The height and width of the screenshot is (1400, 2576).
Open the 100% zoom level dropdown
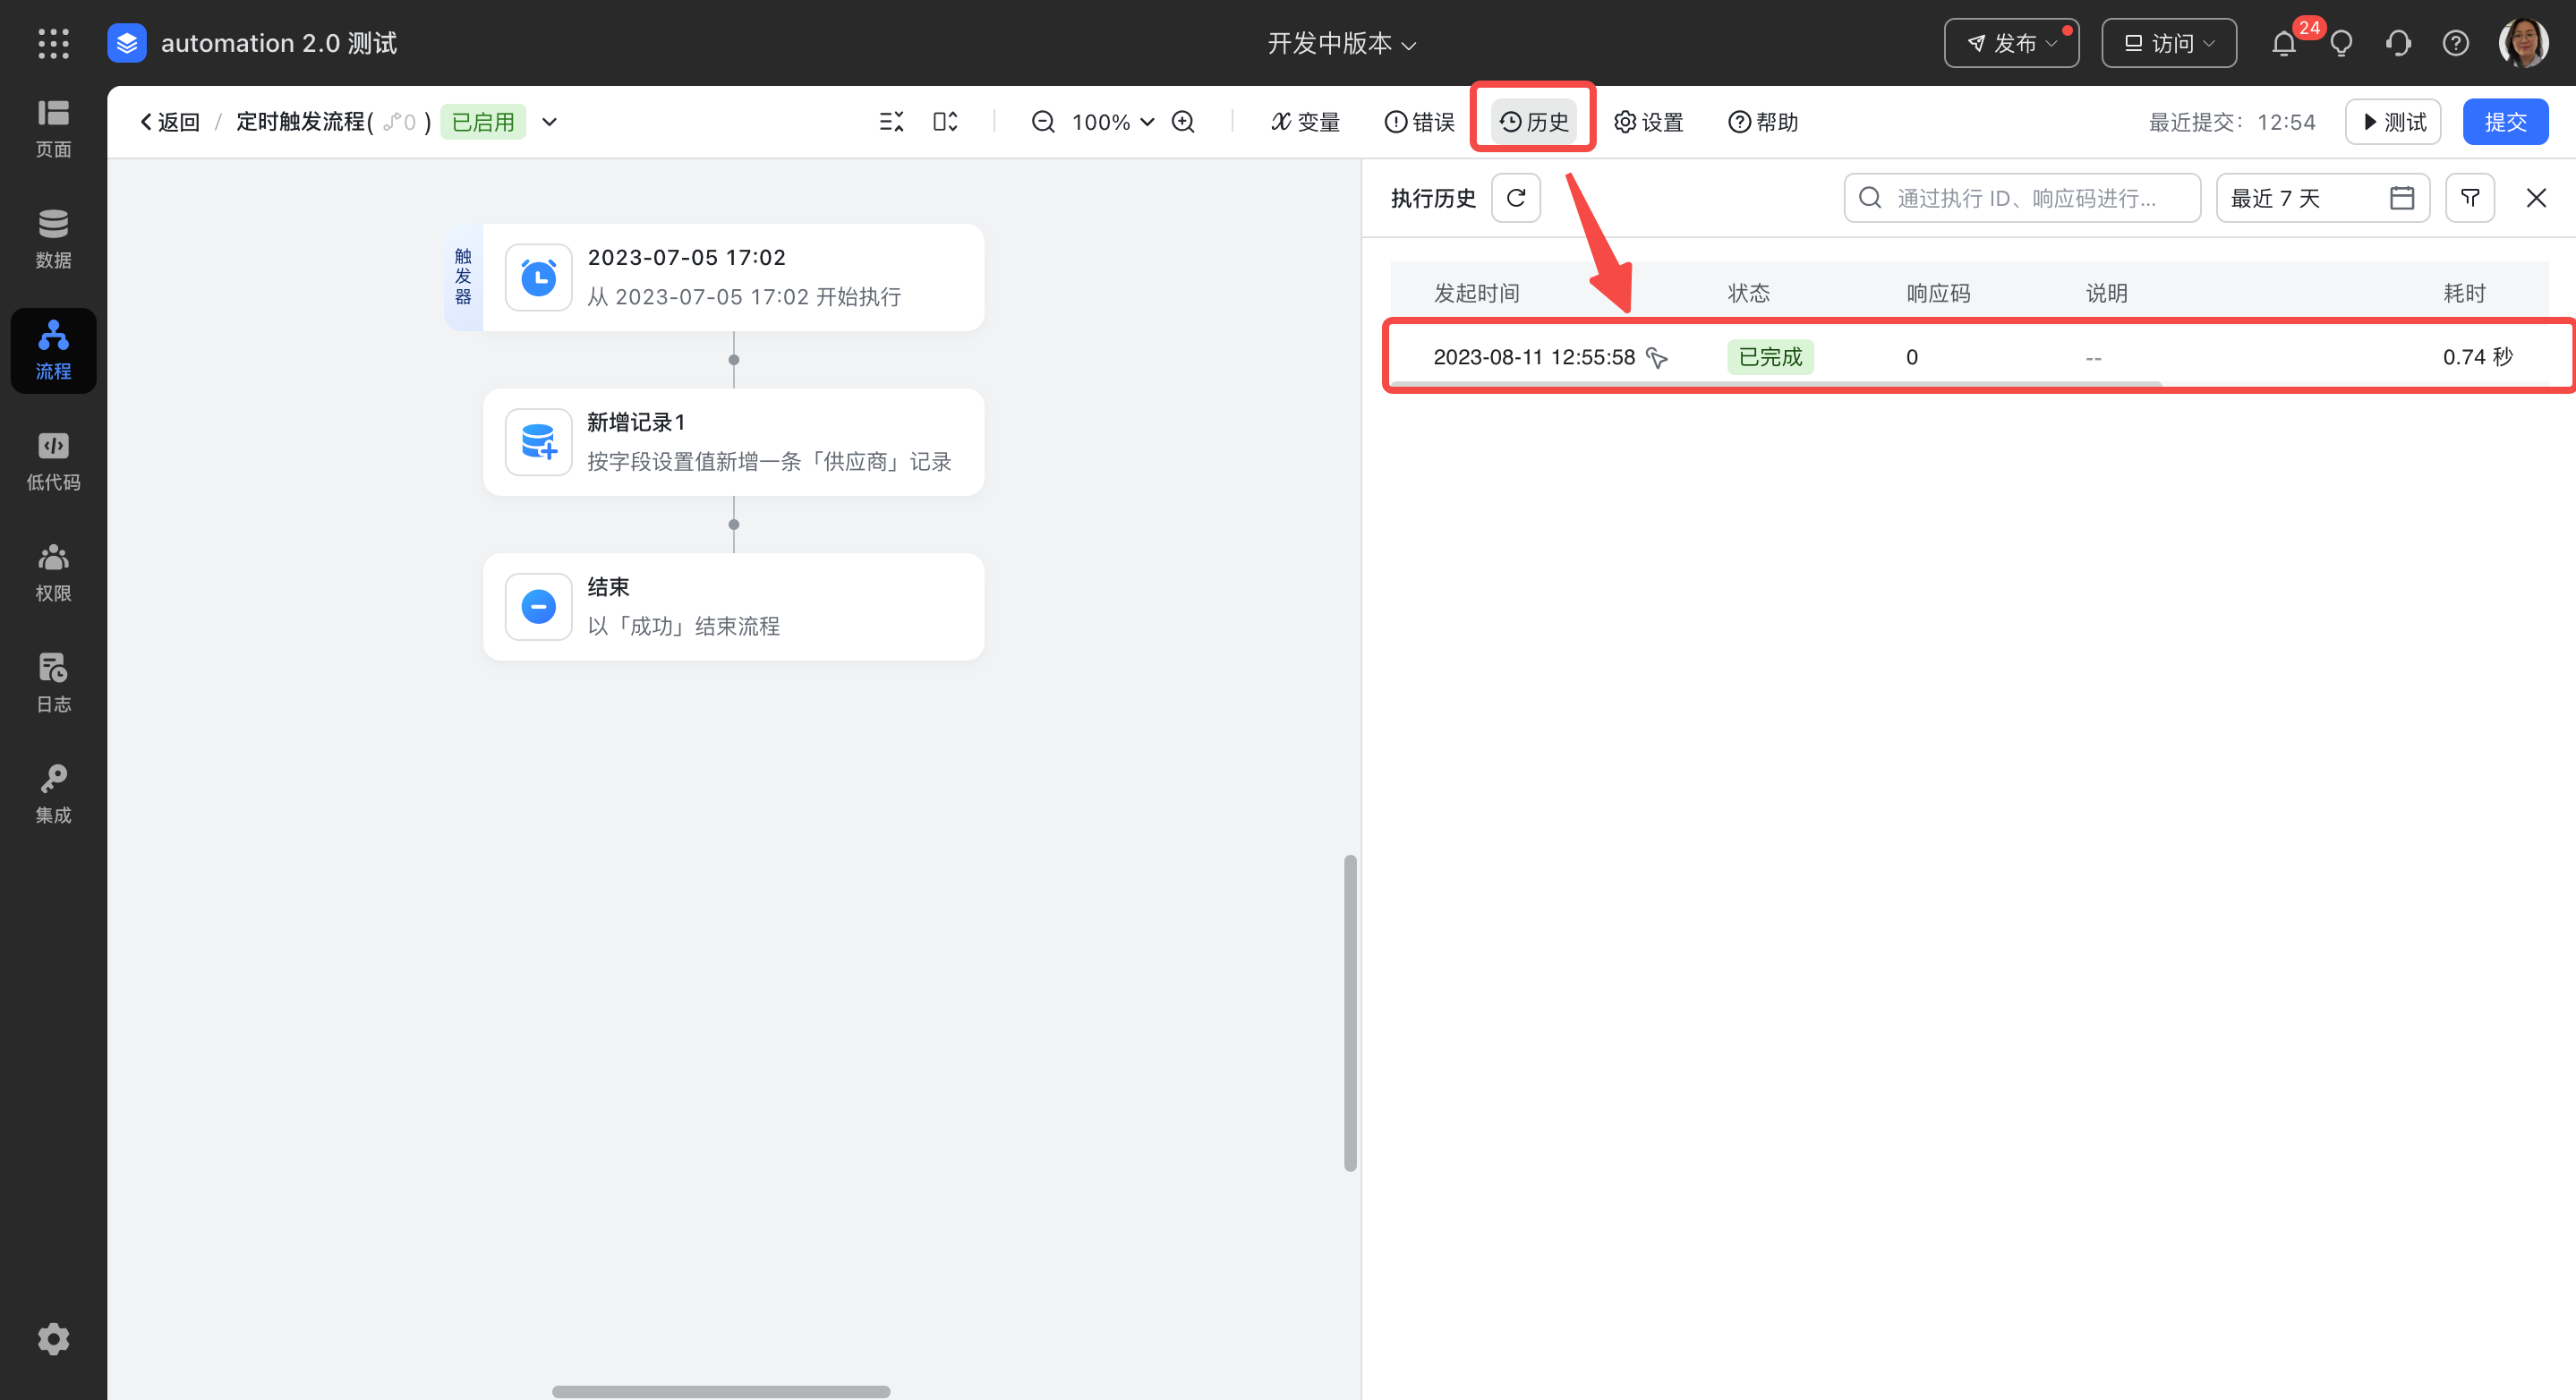[x=1113, y=122]
